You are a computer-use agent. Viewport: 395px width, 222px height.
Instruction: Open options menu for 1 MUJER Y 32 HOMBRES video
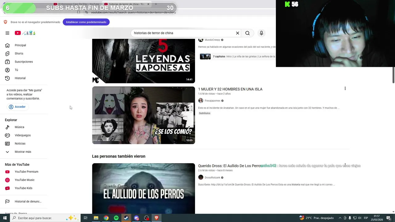point(345,88)
